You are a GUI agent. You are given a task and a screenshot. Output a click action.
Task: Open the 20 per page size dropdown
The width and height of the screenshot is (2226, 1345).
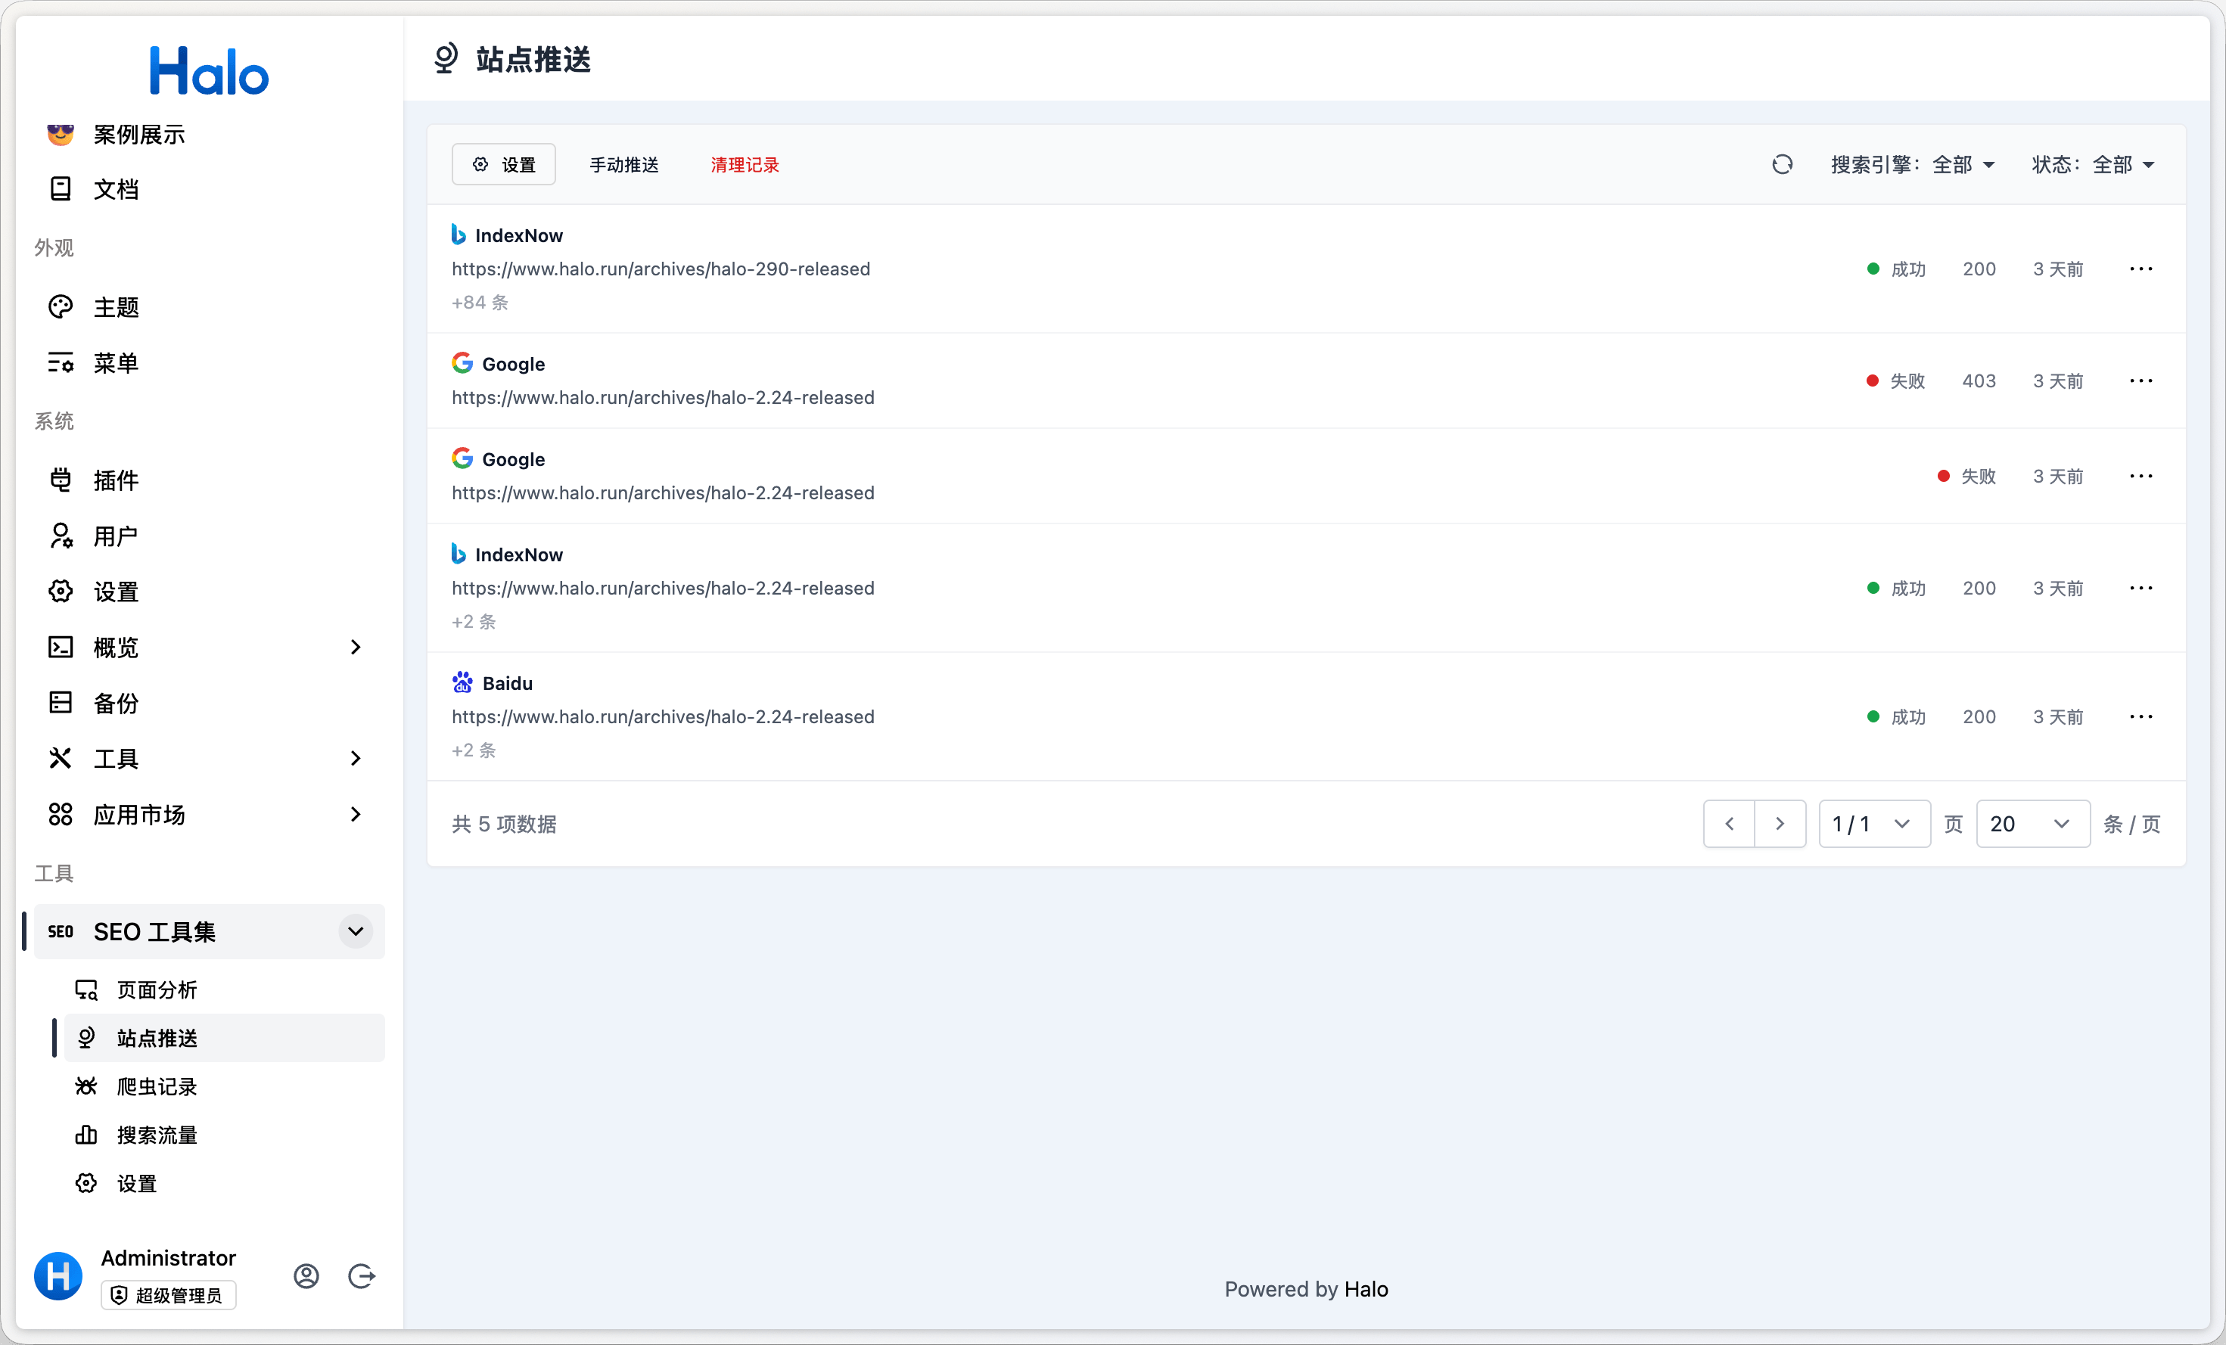point(2031,824)
